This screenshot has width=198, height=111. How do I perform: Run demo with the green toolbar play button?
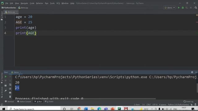point(179,8)
